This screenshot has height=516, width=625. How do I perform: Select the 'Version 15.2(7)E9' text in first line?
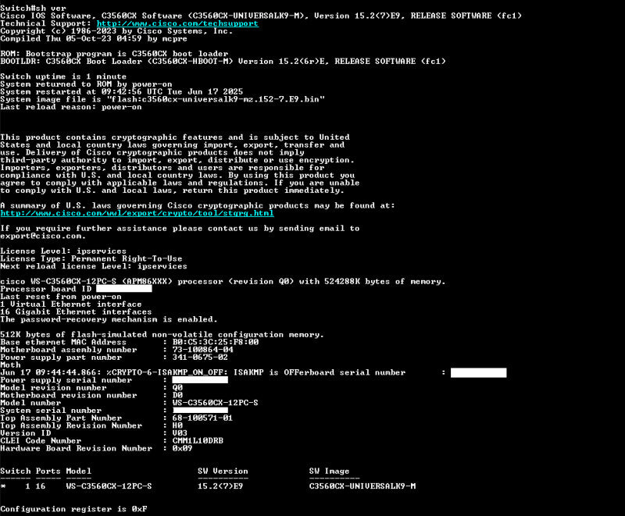(360, 16)
